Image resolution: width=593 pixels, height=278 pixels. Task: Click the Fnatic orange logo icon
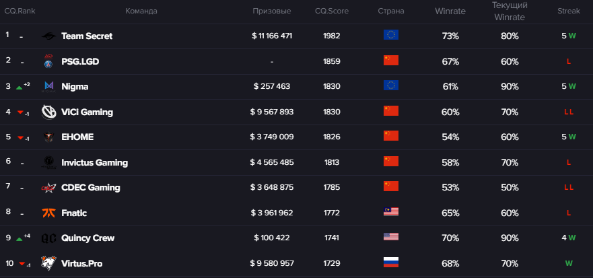[49, 213]
